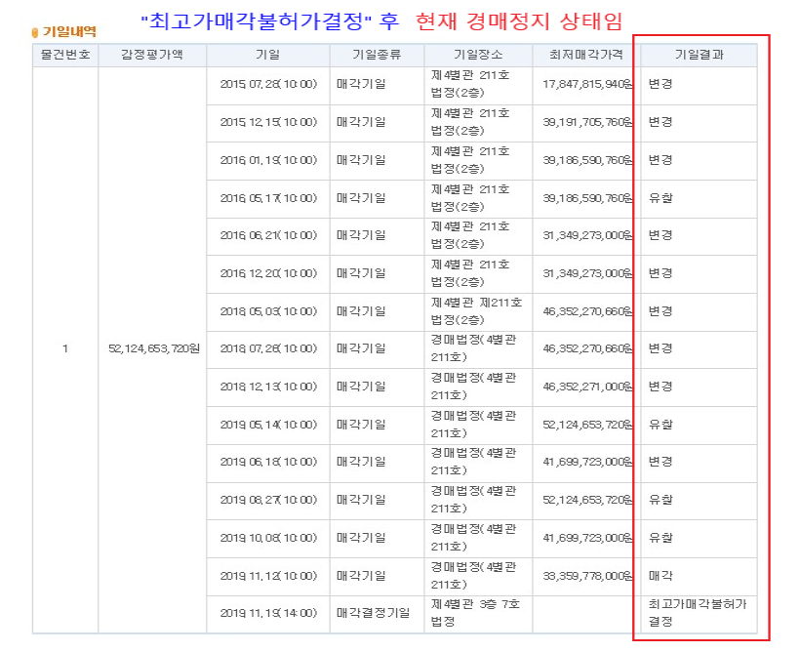Click the 기일내역 section heading
This screenshot has height=652, width=800.
(x=68, y=32)
